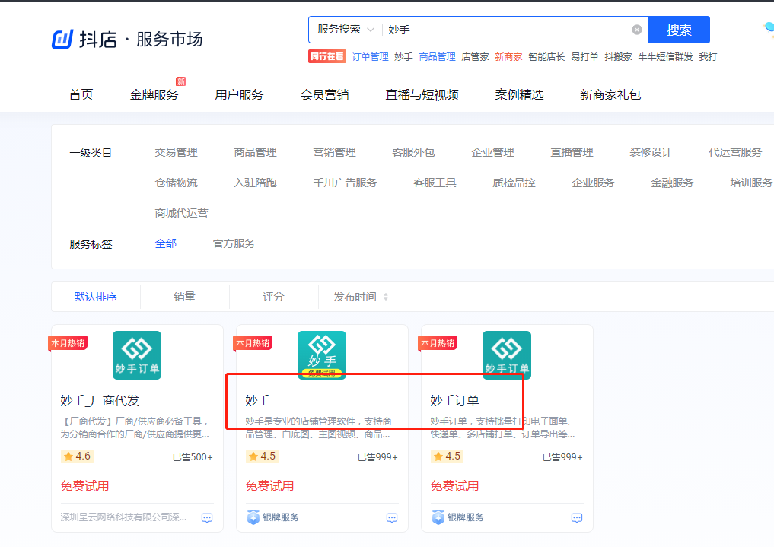The height and width of the screenshot is (547, 774).
Task: Filter by 质检品控 category
Action: click(514, 183)
